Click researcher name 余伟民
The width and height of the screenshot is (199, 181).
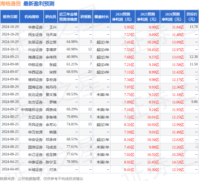point(51,57)
